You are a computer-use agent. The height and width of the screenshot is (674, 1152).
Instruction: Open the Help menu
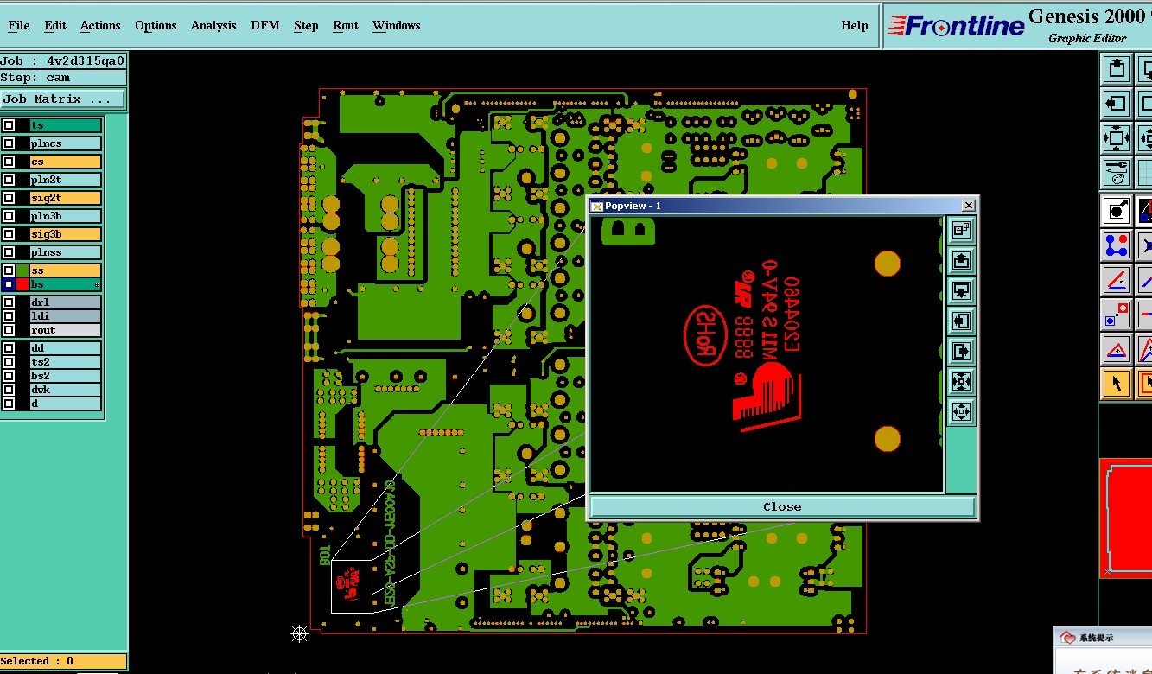point(855,25)
